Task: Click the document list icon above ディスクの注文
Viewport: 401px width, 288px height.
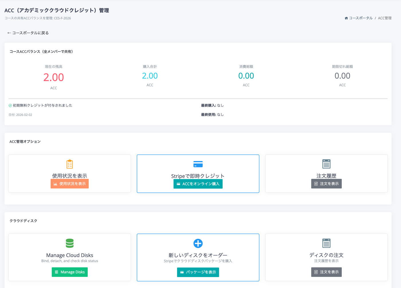Action: point(326,243)
